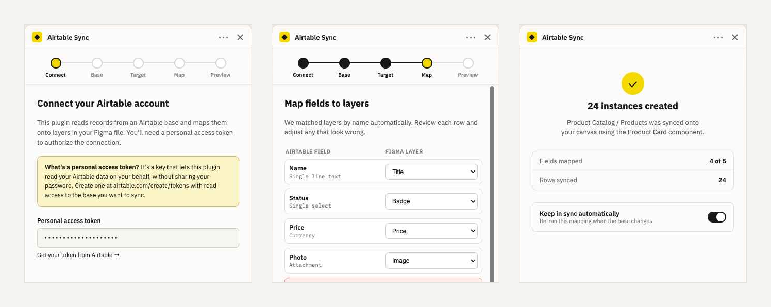Screen dimensions: 771x307
Task: Open three-dot menu in instances created panel
Action: click(x=718, y=37)
